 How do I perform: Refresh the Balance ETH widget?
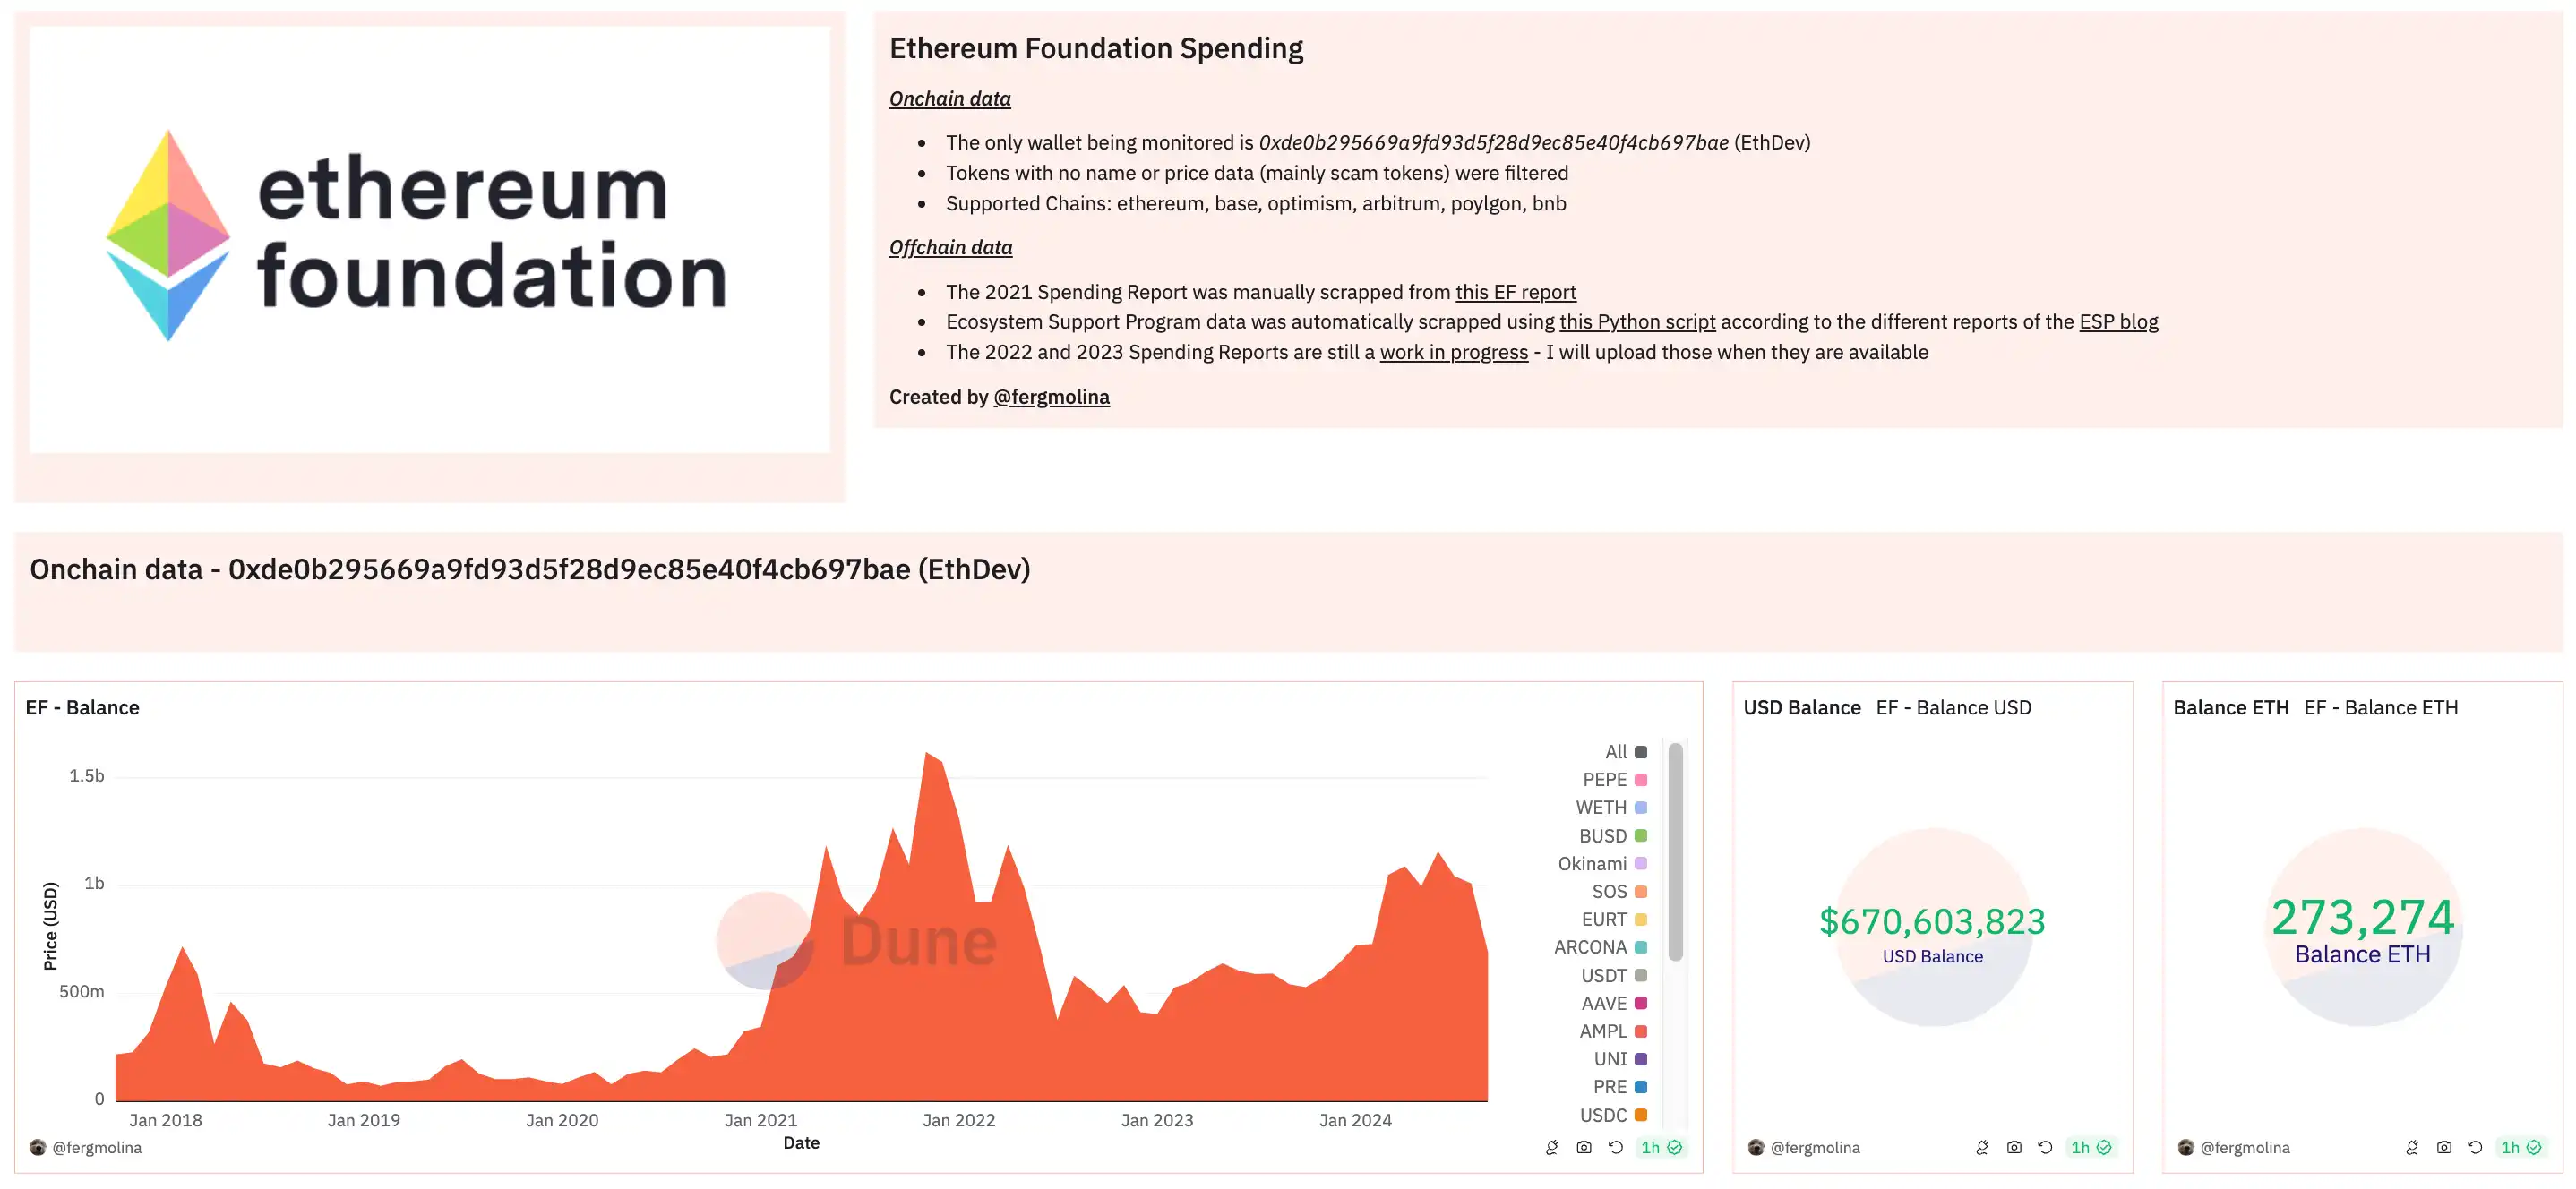click(x=2475, y=1147)
